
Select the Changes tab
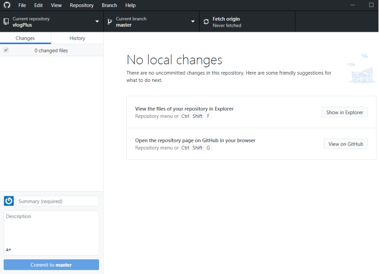(25, 38)
